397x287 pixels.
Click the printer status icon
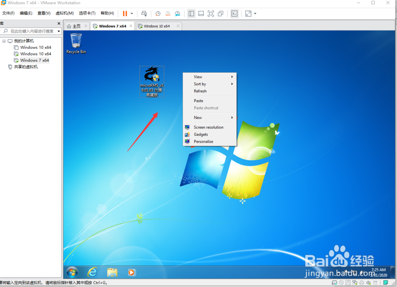[x=362, y=283]
